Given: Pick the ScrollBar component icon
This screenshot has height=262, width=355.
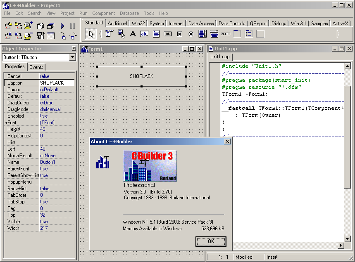Looking at the screenshot, I should pos(226,34).
